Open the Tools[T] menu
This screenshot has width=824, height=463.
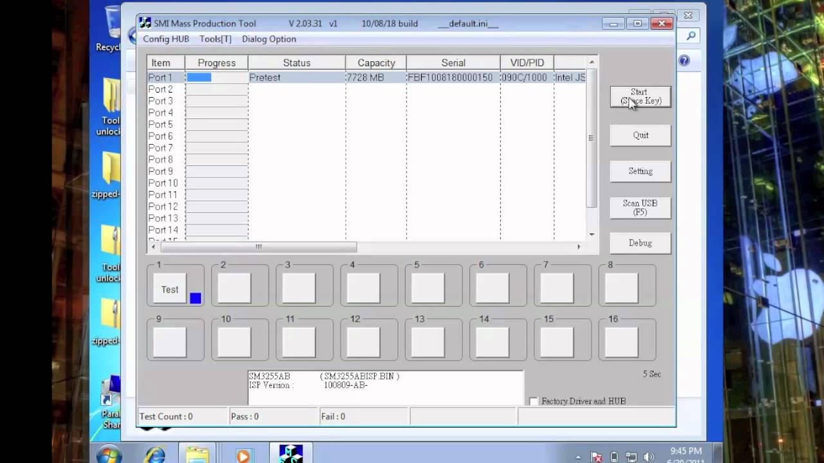pyautogui.click(x=215, y=39)
